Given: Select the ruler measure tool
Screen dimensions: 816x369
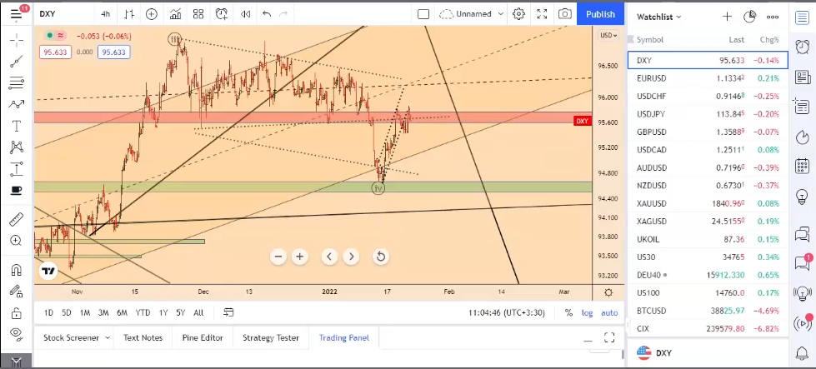Looking at the screenshot, I should click(x=16, y=220).
